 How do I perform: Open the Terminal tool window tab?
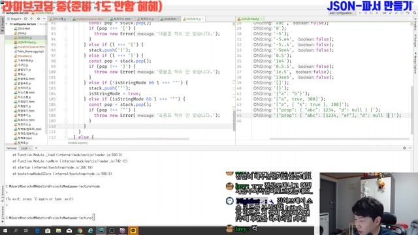point(11,148)
